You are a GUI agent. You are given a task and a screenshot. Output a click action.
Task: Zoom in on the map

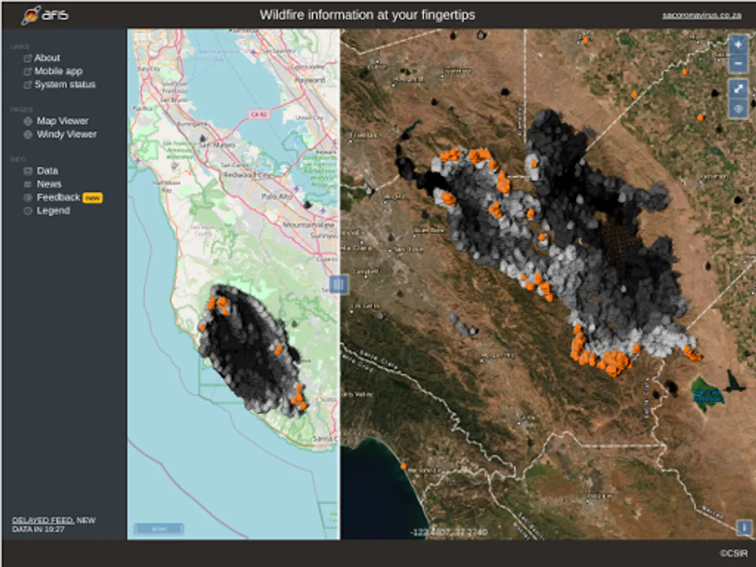[x=738, y=45]
